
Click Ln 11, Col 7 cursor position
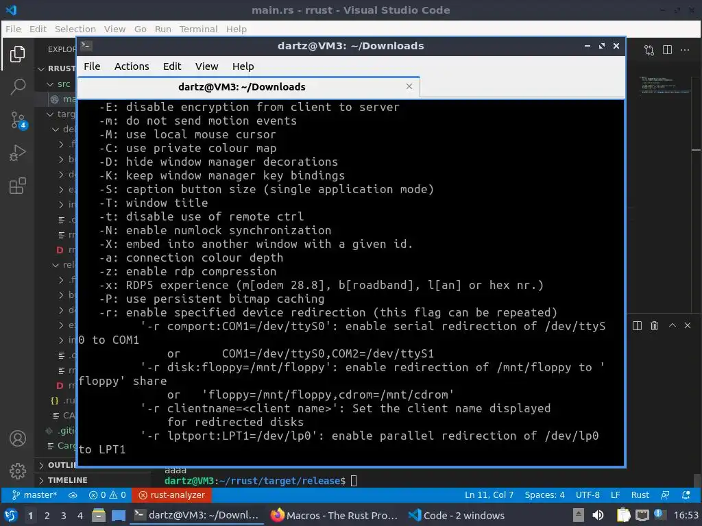[489, 495]
